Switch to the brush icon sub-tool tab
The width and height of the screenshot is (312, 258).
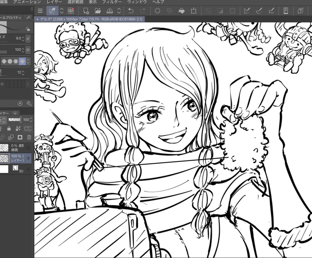28,17
